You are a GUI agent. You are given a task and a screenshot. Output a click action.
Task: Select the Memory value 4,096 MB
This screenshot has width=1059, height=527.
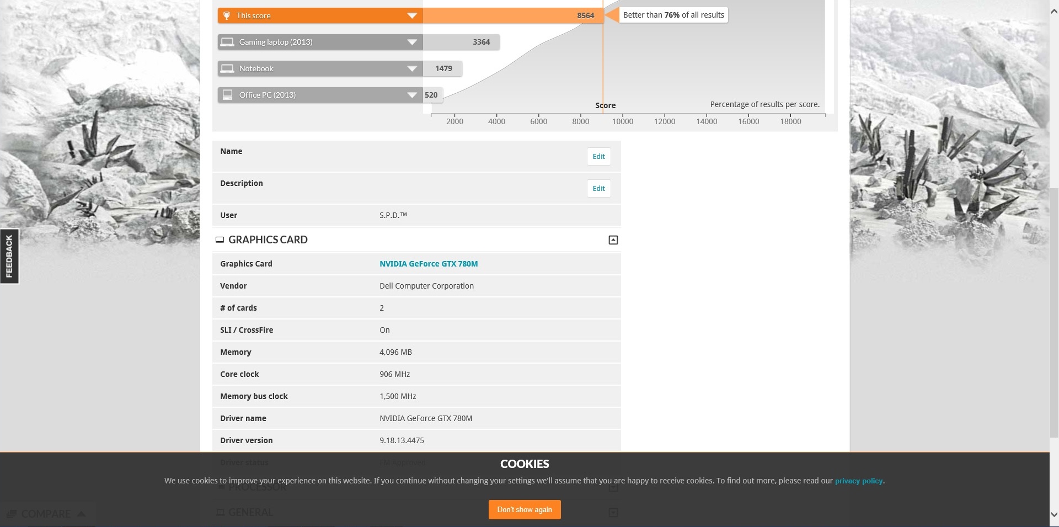(395, 352)
